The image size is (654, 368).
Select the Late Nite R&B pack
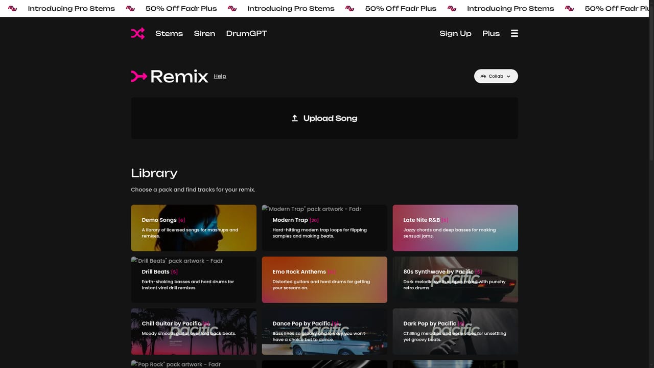coord(455,228)
